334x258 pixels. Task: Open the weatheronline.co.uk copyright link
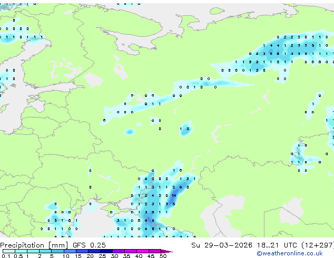(290, 253)
